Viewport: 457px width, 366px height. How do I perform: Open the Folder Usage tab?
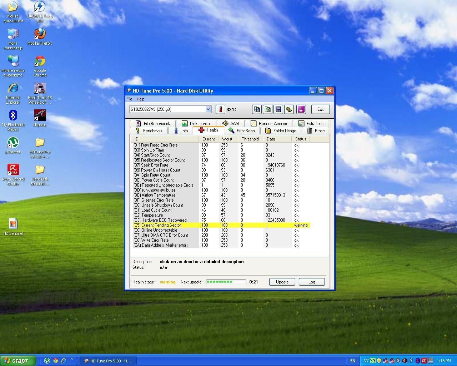[281, 131]
